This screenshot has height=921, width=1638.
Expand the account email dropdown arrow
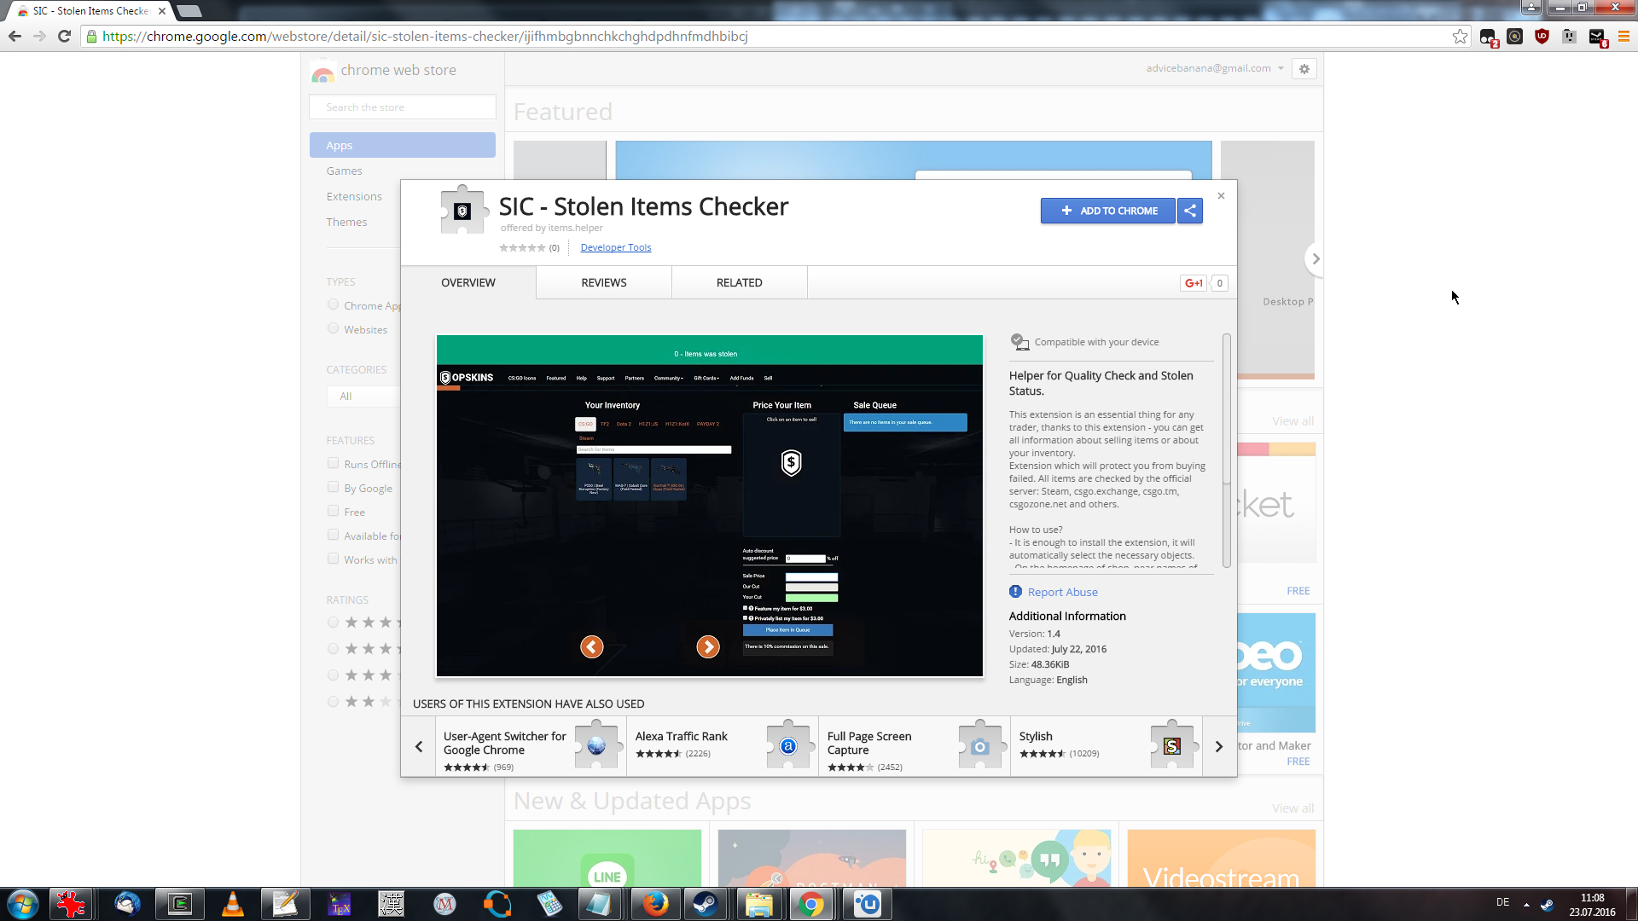[x=1281, y=69]
